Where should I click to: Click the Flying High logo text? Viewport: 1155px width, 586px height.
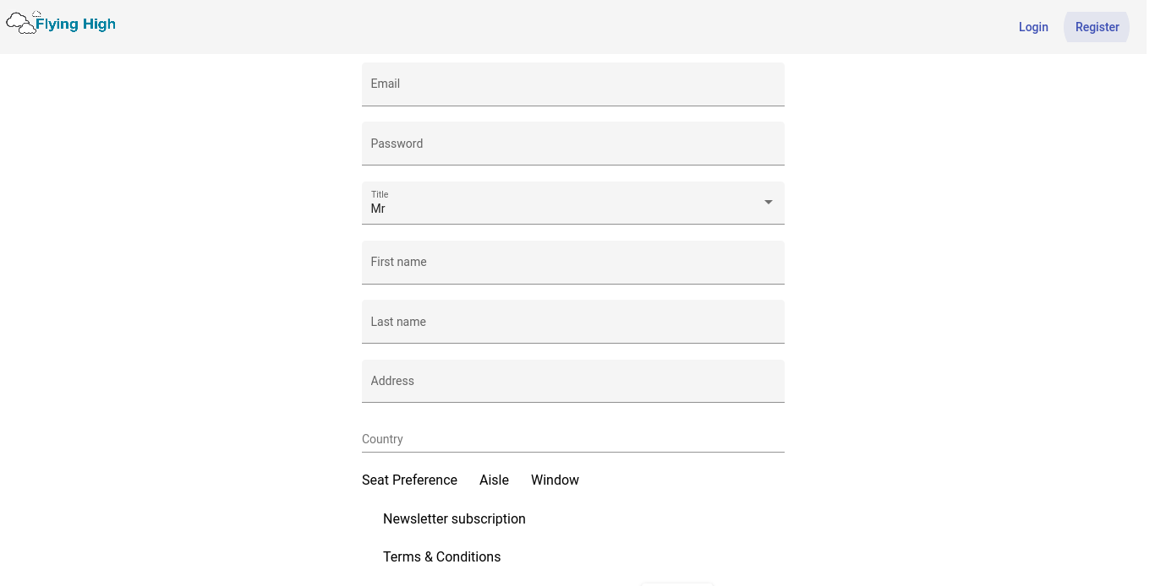[75, 24]
